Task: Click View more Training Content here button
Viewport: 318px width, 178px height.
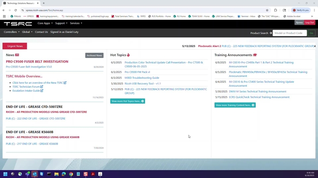Action: click(x=235, y=105)
